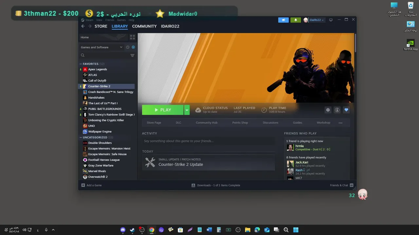Toggle the recent activity clock sort icon
The width and height of the screenshot is (419, 235).
click(x=128, y=47)
